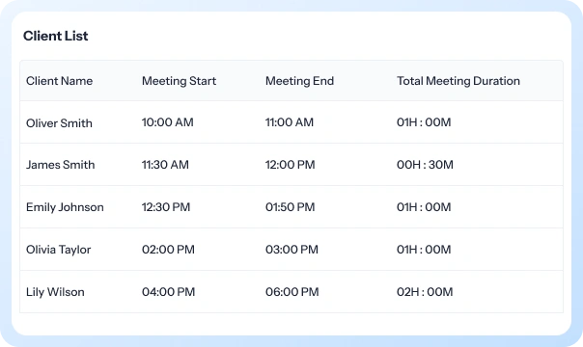Select the Oliver Smith client row
This screenshot has height=347, width=583.
[291, 122]
